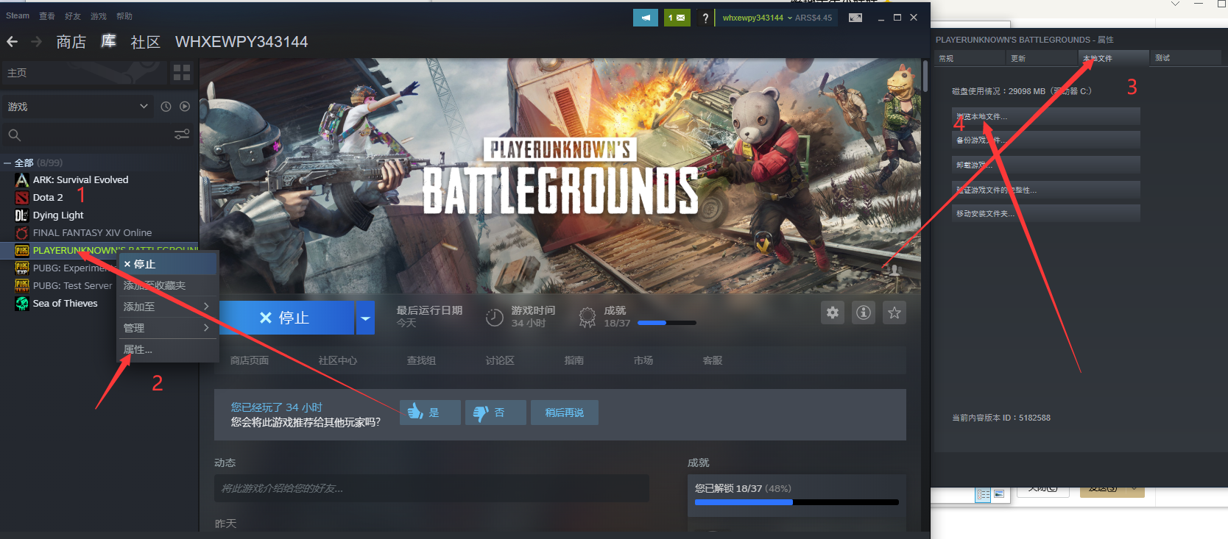
Task: Open advanced filter sliders icon
Action: tap(182, 135)
